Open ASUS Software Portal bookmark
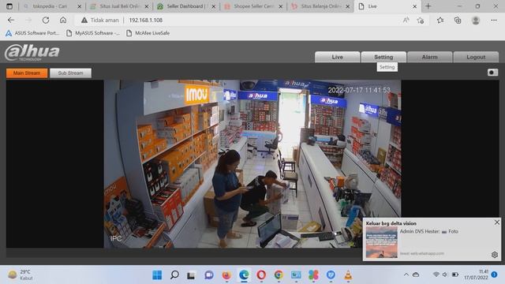Screen dimensions: 505x284 [x=32, y=33]
